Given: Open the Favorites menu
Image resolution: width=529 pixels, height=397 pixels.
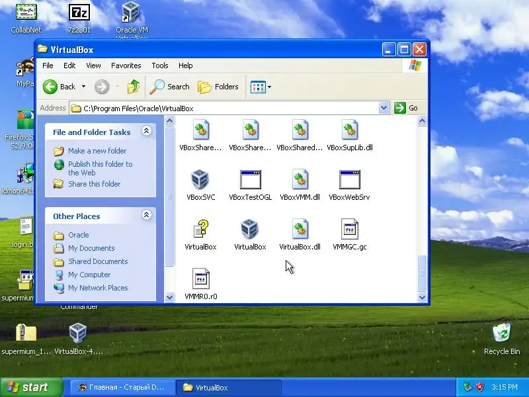Looking at the screenshot, I should coord(126,66).
